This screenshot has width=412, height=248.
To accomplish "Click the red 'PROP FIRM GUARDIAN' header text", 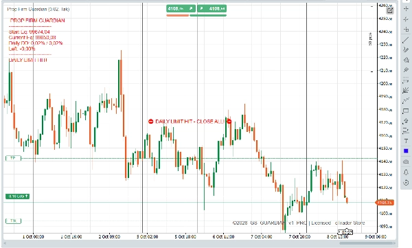I will pyautogui.click(x=37, y=21).
